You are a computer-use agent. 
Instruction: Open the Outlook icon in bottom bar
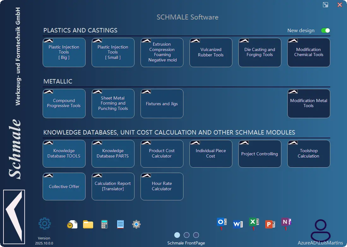click(x=222, y=222)
